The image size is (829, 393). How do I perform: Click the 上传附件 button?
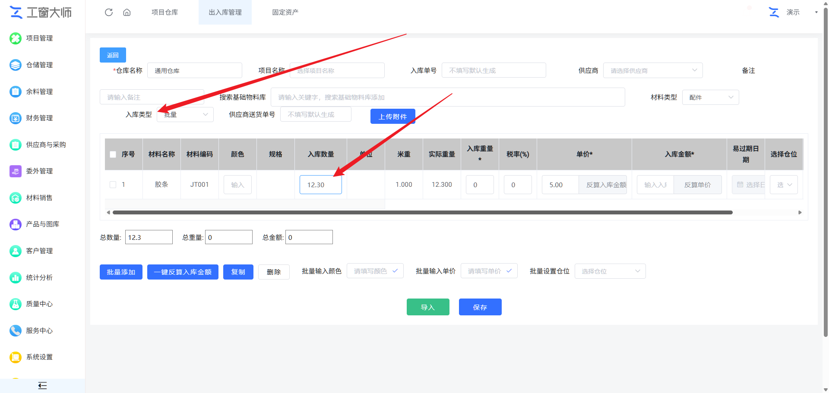(x=393, y=116)
